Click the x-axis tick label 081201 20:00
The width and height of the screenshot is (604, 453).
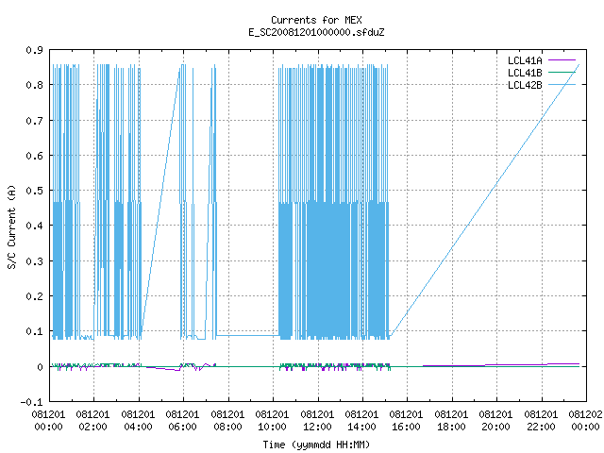click(x=495, y=421)
